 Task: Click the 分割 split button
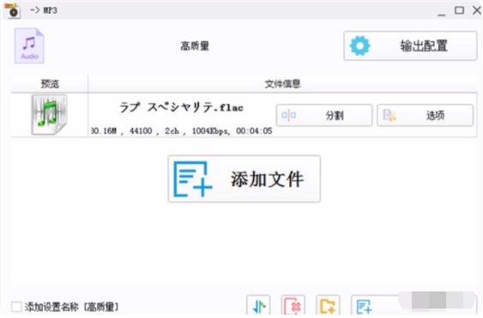coord(324,116)
